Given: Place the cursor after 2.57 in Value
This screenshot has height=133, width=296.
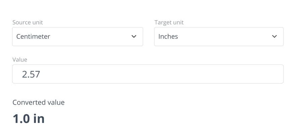Looking at the screenshot, I should [x=40, y=75].
